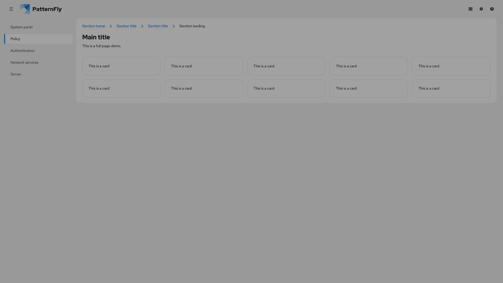
Task: Click Section landing breadcrumb text
Action: (192, 26)
